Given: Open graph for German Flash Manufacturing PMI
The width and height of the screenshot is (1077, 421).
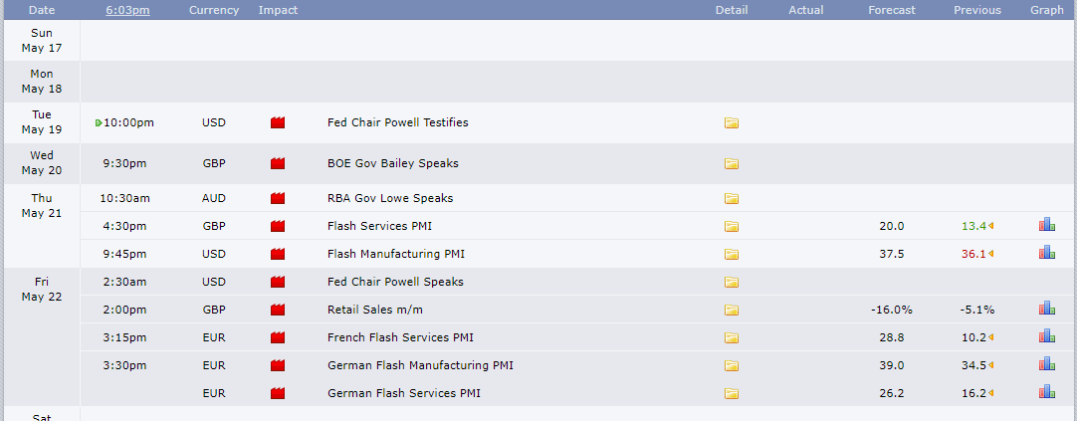Looking at the screenshot, I should (1046, 365).
